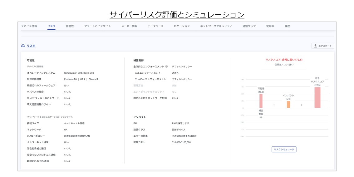354x177 pixels.
Task: Open the ネットワークセキュリティ tab
Action: tap(216, 26)
